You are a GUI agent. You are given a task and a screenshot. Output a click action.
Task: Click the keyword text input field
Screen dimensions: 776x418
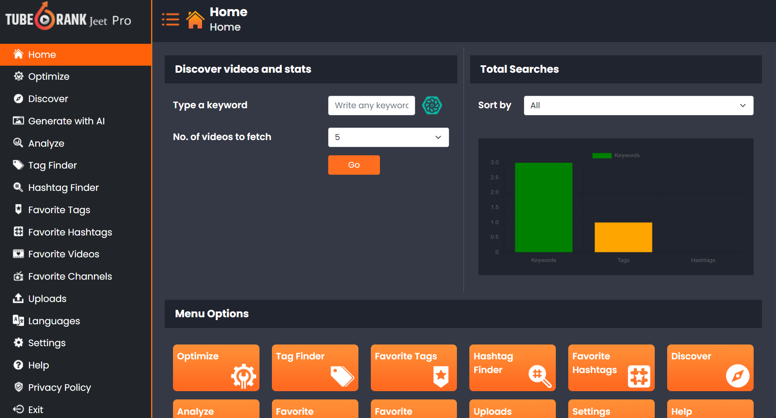(x=371, y=106)
